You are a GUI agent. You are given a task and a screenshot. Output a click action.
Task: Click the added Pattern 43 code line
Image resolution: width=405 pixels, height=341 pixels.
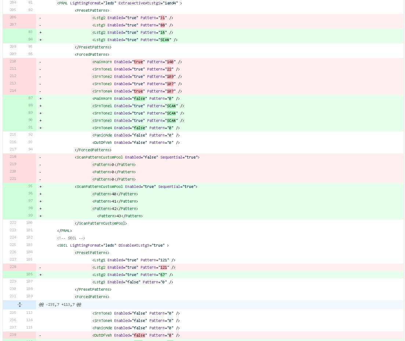coord(120,216)
